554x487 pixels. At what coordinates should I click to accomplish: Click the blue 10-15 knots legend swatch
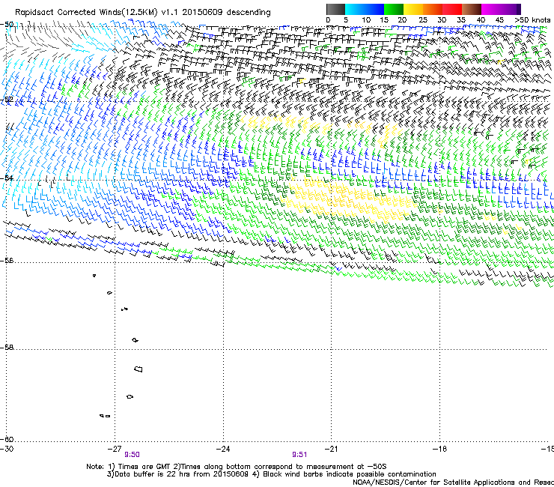[374, 9]
